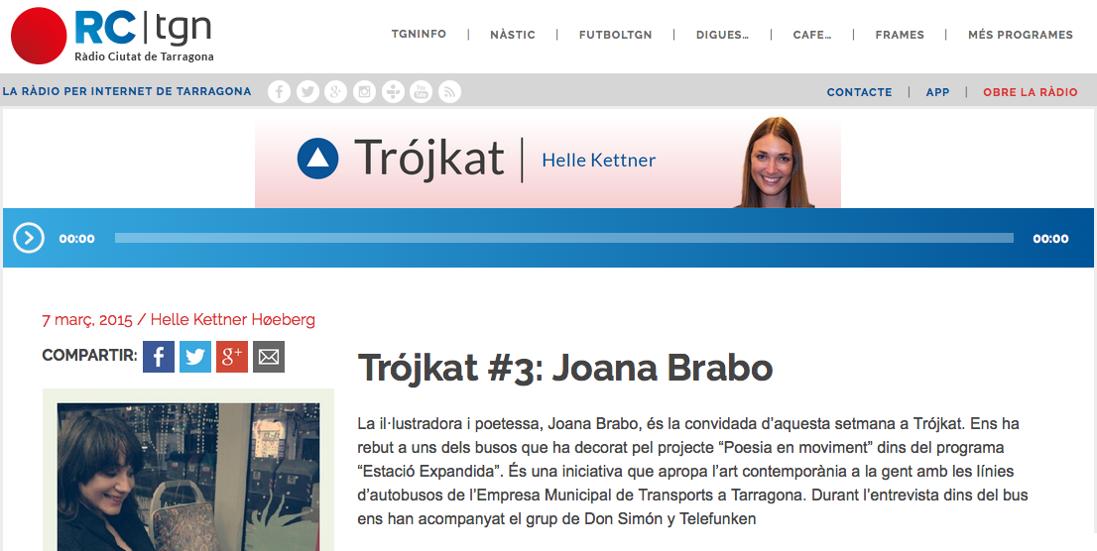Open the TGNINFO menu item
1097x551 pixels.
(419, 35)
